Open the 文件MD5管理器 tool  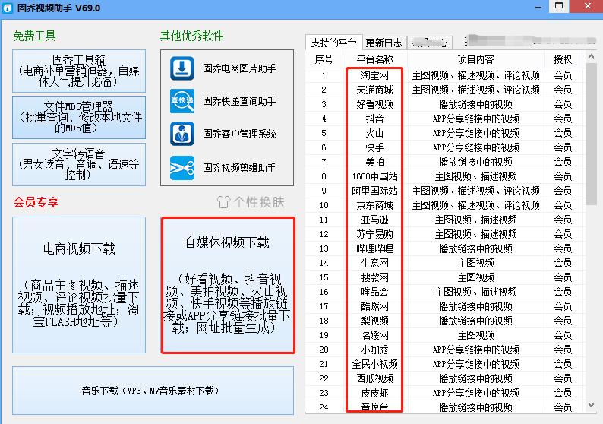pyautogui.click(x=79, y=117)
